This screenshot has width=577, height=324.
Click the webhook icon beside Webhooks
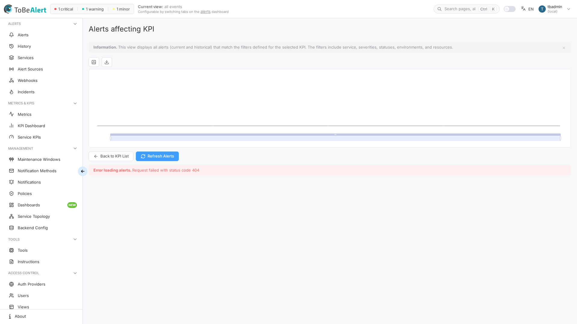pos(11,80)
